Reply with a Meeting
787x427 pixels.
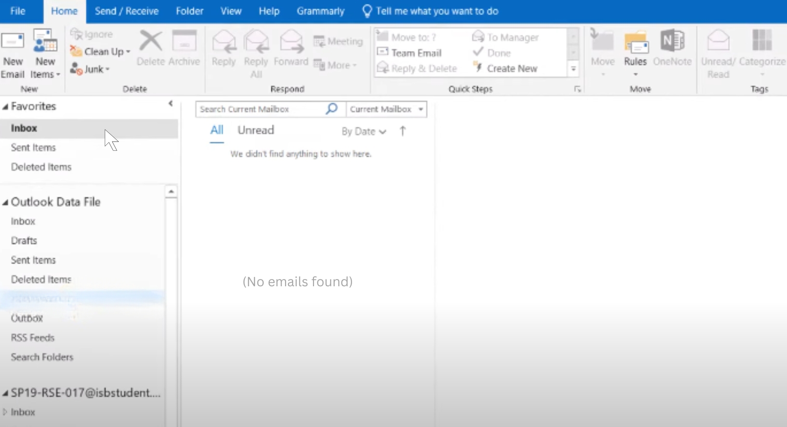(x=338, y=41)
